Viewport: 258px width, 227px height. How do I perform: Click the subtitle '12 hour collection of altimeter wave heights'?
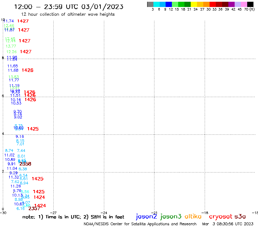pos(68,14)
